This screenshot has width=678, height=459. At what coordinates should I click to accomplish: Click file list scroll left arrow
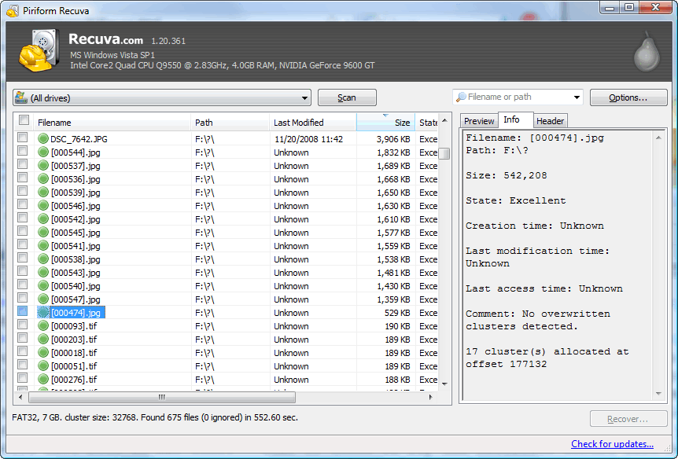point(20,397)
